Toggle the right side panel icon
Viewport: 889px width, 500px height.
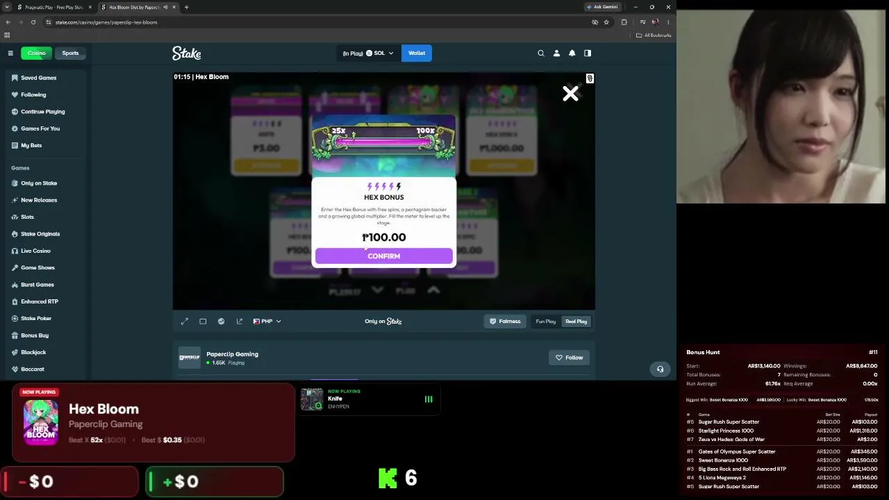(588, 53)
